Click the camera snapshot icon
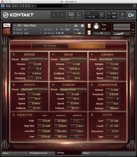137x157 pixels. pos(76,26)
